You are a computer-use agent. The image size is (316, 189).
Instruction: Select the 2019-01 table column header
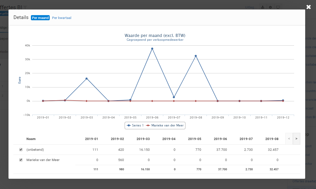click(92, 139)
